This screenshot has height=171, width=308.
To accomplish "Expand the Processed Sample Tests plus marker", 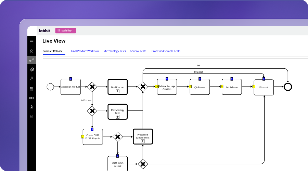I will (143, 141).
